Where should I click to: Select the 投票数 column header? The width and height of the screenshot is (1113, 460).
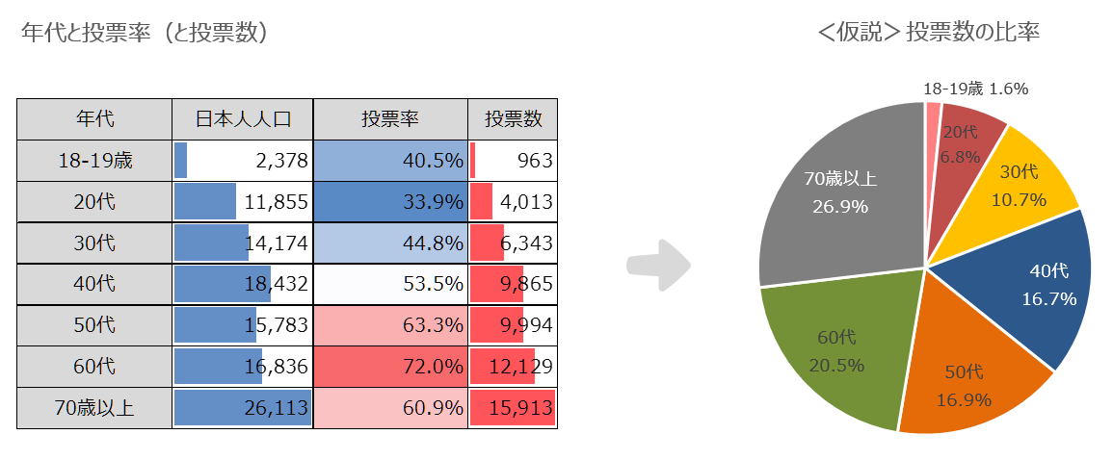pyautogui.click(x=513, y=119)
